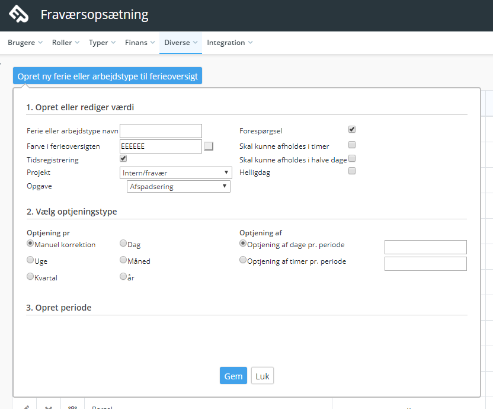Screen dimensions: 493x409
Task: Click the Gem button
Action: 233,376
